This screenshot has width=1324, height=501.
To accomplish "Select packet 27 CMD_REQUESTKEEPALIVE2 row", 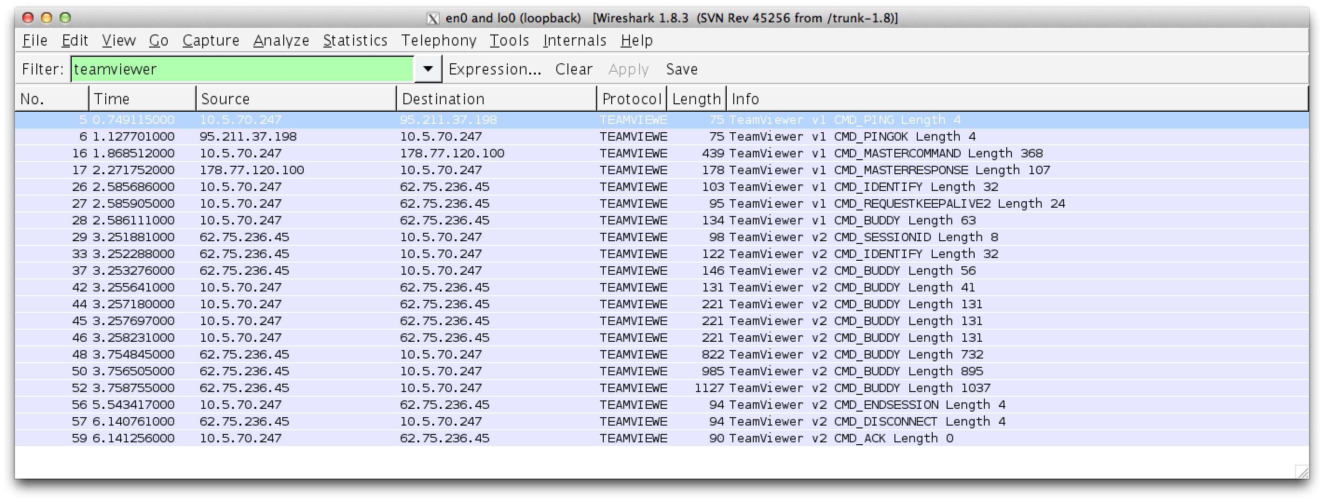I will tap(662, 203).
